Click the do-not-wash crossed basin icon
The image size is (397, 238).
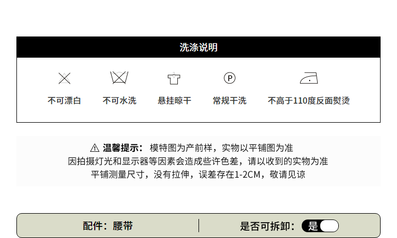[x=119, y=78]
